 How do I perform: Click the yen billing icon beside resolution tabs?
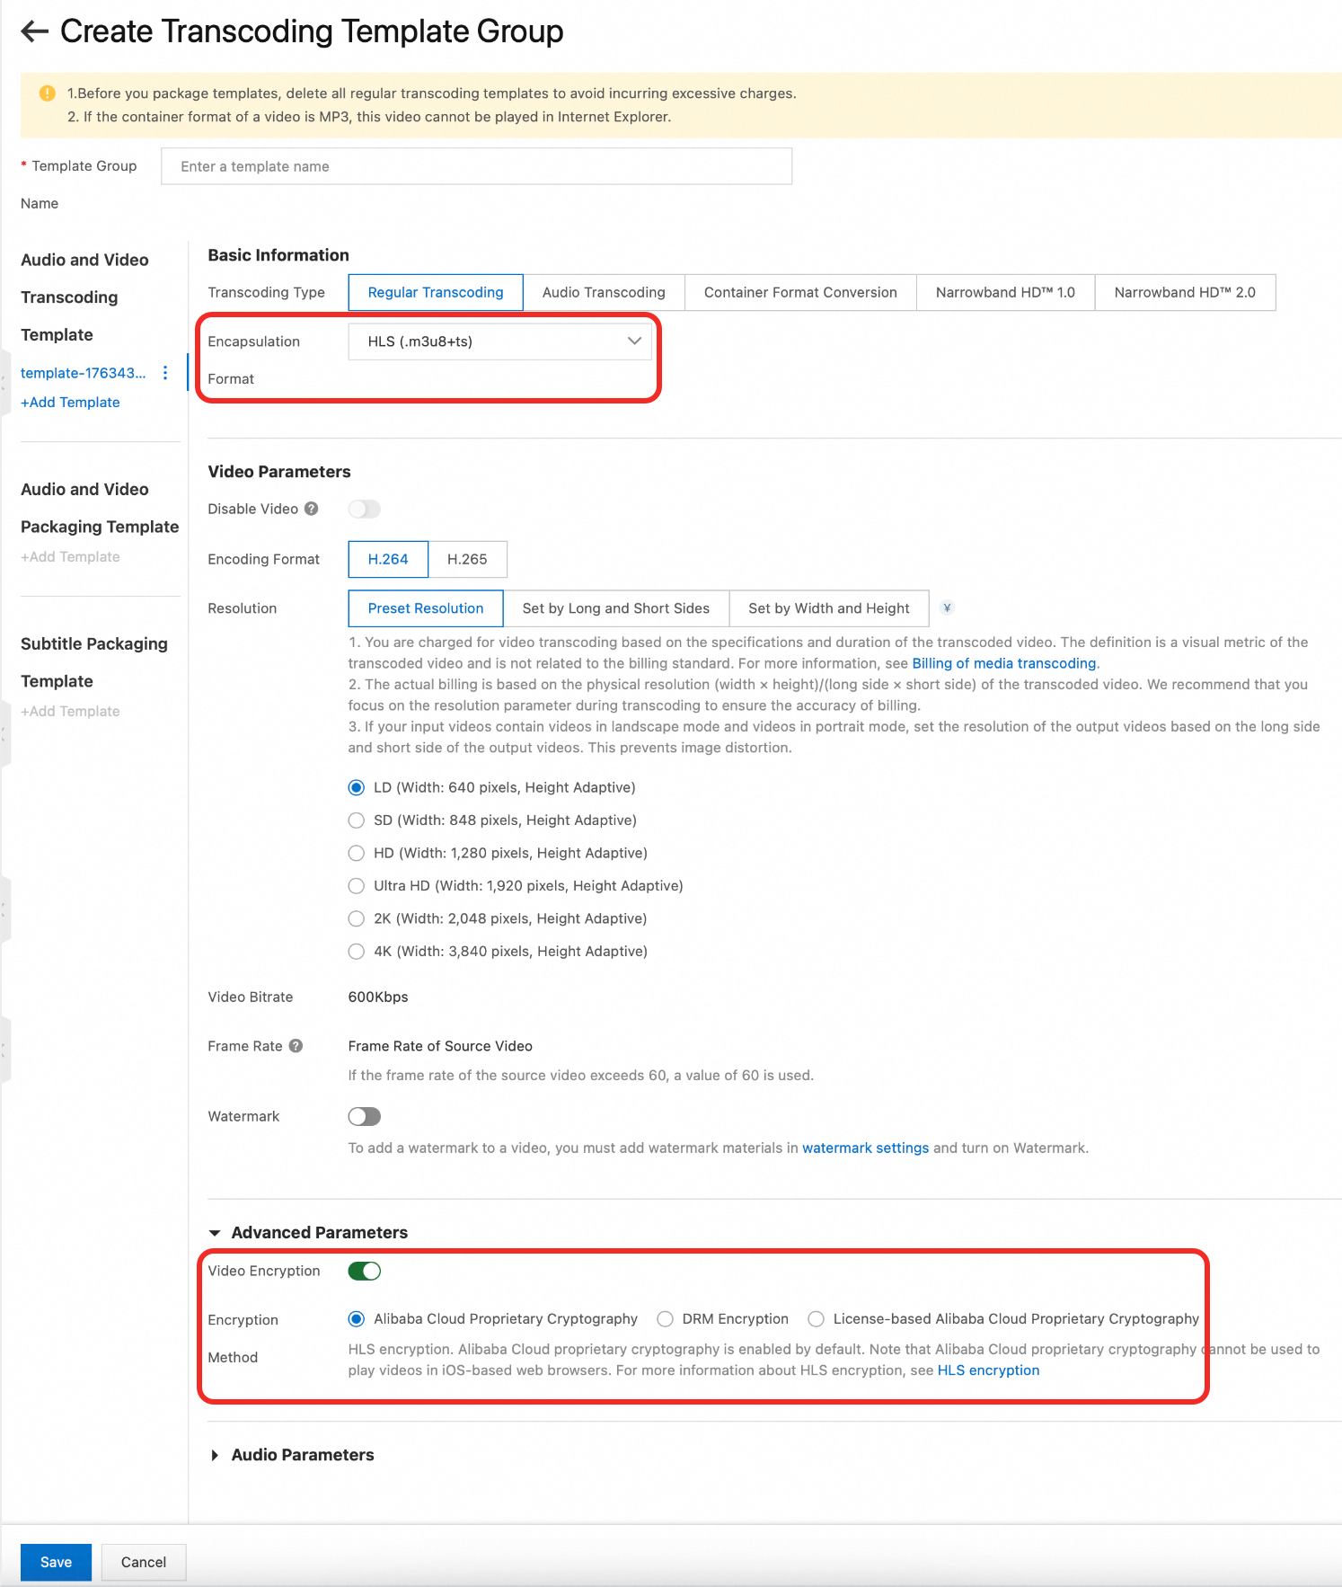coord(947,608)
